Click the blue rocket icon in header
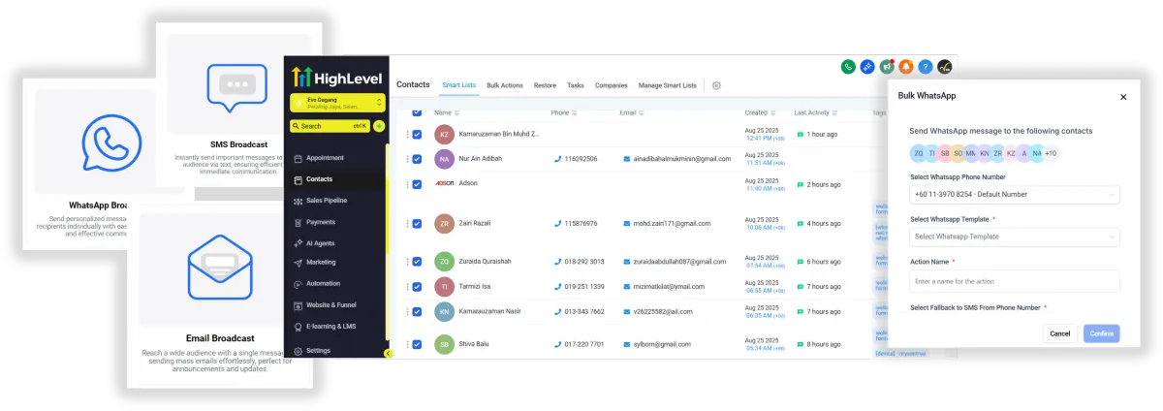Screen dimensions: 1163x411 coord(868,67)
